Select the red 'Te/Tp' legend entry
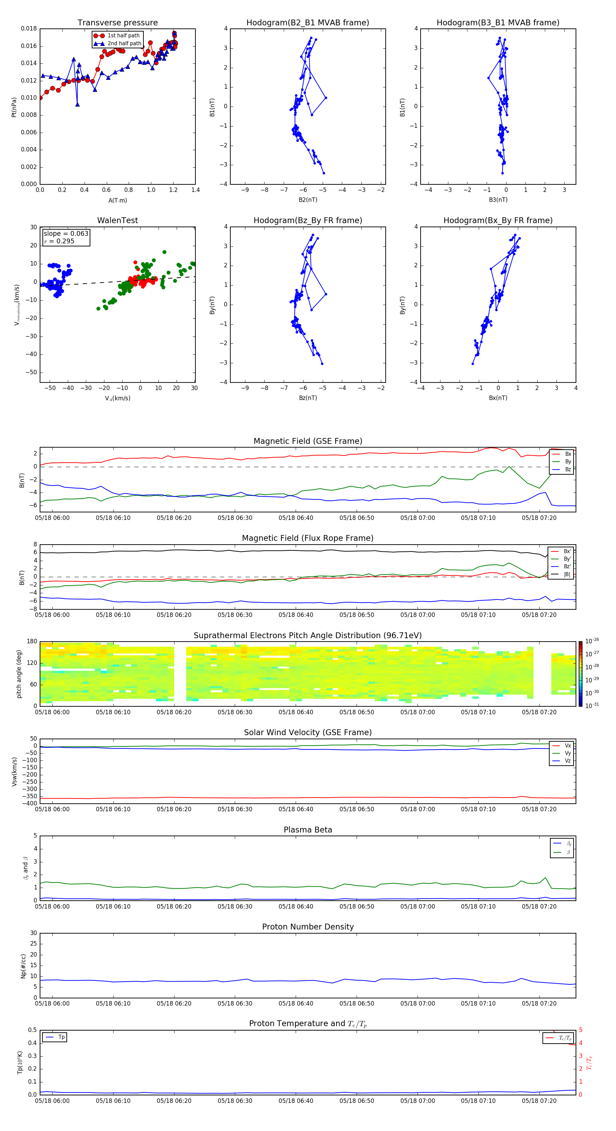The width and height of the screenshot is (616, 1131). click(x=559, y=1038)
